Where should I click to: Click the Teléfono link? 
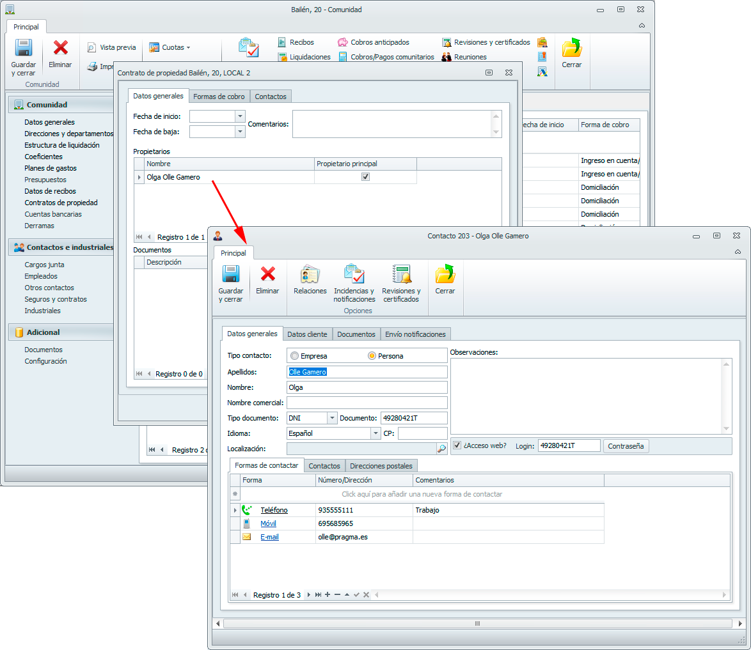click(274, 510)
